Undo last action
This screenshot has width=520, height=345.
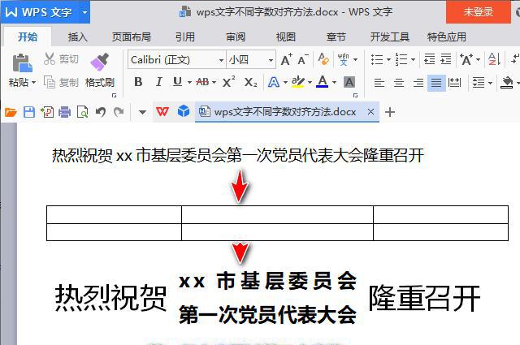click(101, 112)
